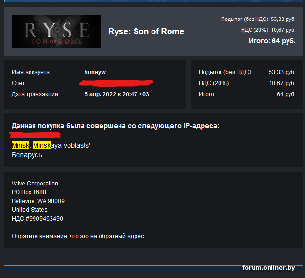Click the Счёт: label
The width and height of the screenshot is (305, 278).
click(18, 83)
